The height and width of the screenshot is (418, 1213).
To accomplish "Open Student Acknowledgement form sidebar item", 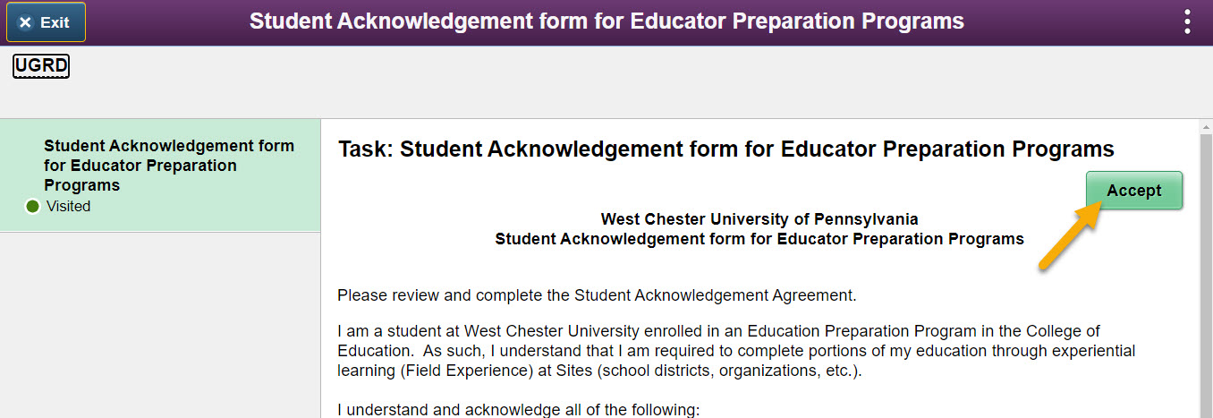I will [169, 166].
